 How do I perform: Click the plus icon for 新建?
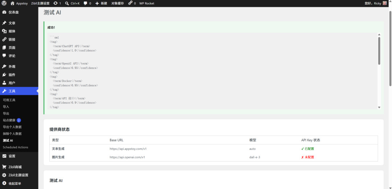point(97,3)
